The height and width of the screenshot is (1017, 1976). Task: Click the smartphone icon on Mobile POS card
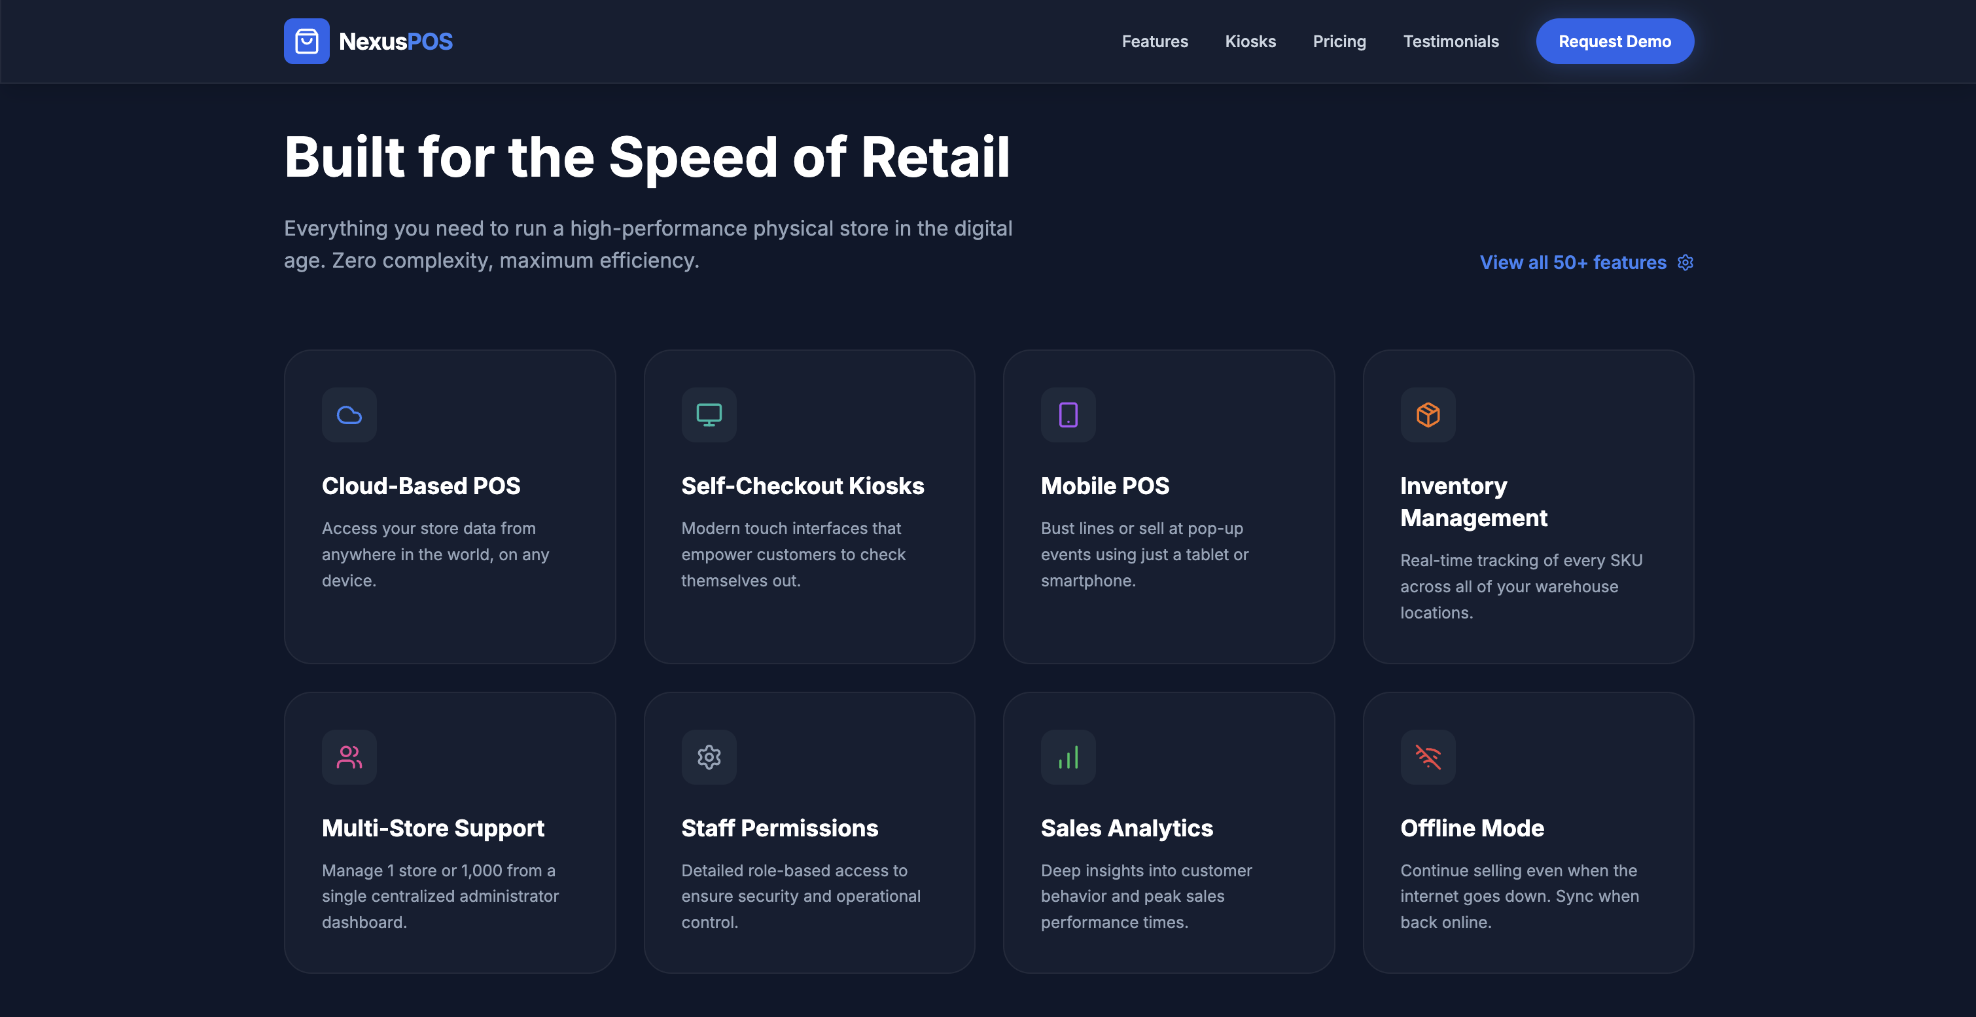1068,415
